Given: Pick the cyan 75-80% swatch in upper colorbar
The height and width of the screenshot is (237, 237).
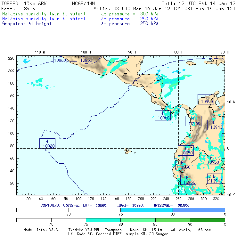Looking at the screenshot, I should (x=146, y=210).
